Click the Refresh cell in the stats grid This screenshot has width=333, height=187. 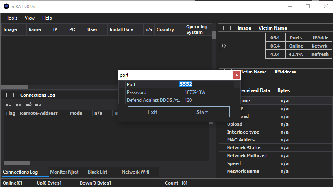320,54
